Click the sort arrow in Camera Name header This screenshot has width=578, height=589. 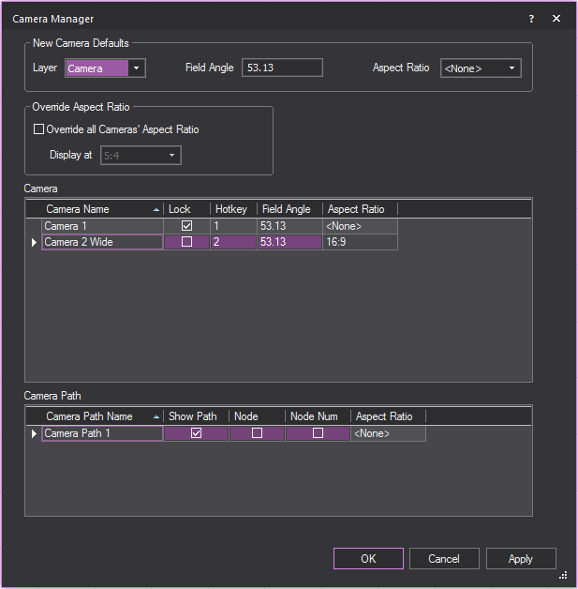point(156,209)
